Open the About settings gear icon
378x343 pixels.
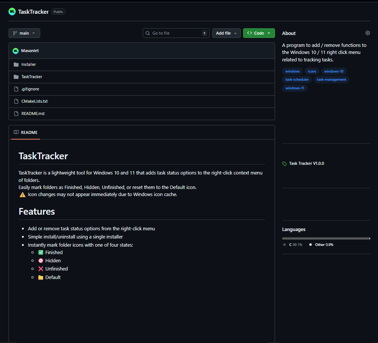coord(368,33)
